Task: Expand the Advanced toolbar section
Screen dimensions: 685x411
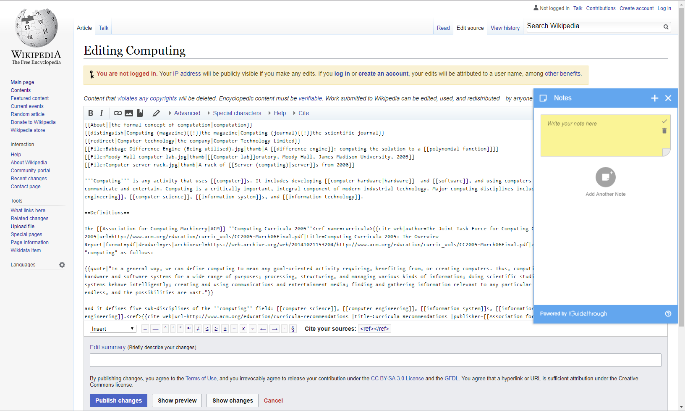Action: (x=184, y=113)
